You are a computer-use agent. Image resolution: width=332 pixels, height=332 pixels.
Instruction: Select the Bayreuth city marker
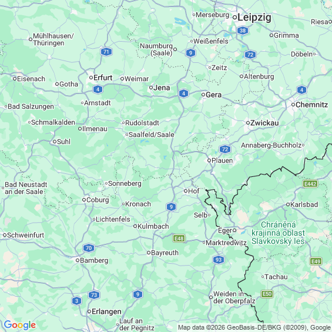[x=149, y=253]
